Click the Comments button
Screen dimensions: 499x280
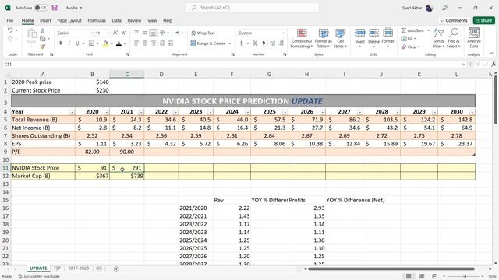coord(454,20)
